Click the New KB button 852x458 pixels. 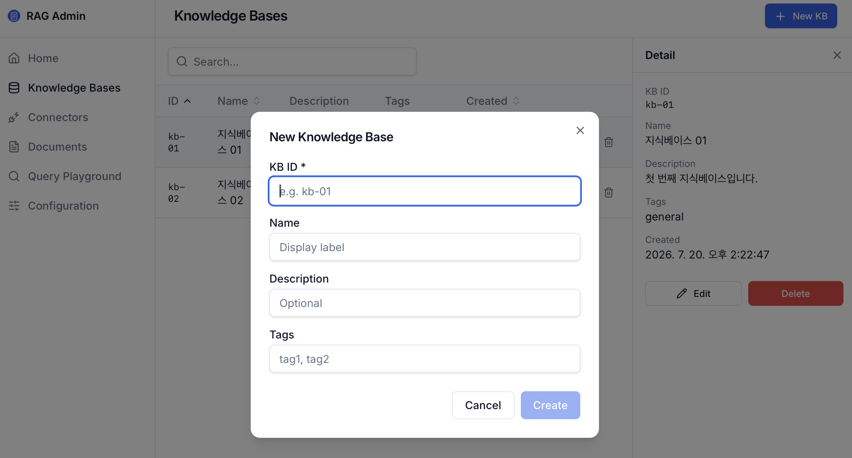pos(801,16)
